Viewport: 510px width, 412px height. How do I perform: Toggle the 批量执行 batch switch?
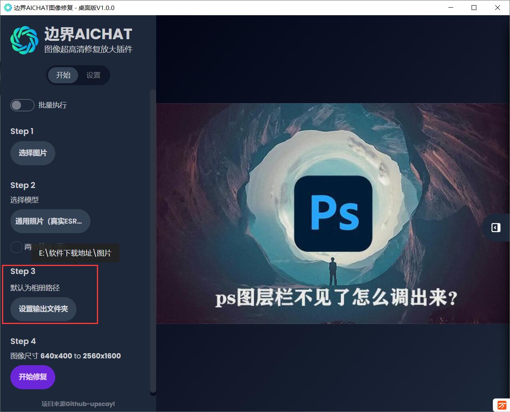pos(22,105)
